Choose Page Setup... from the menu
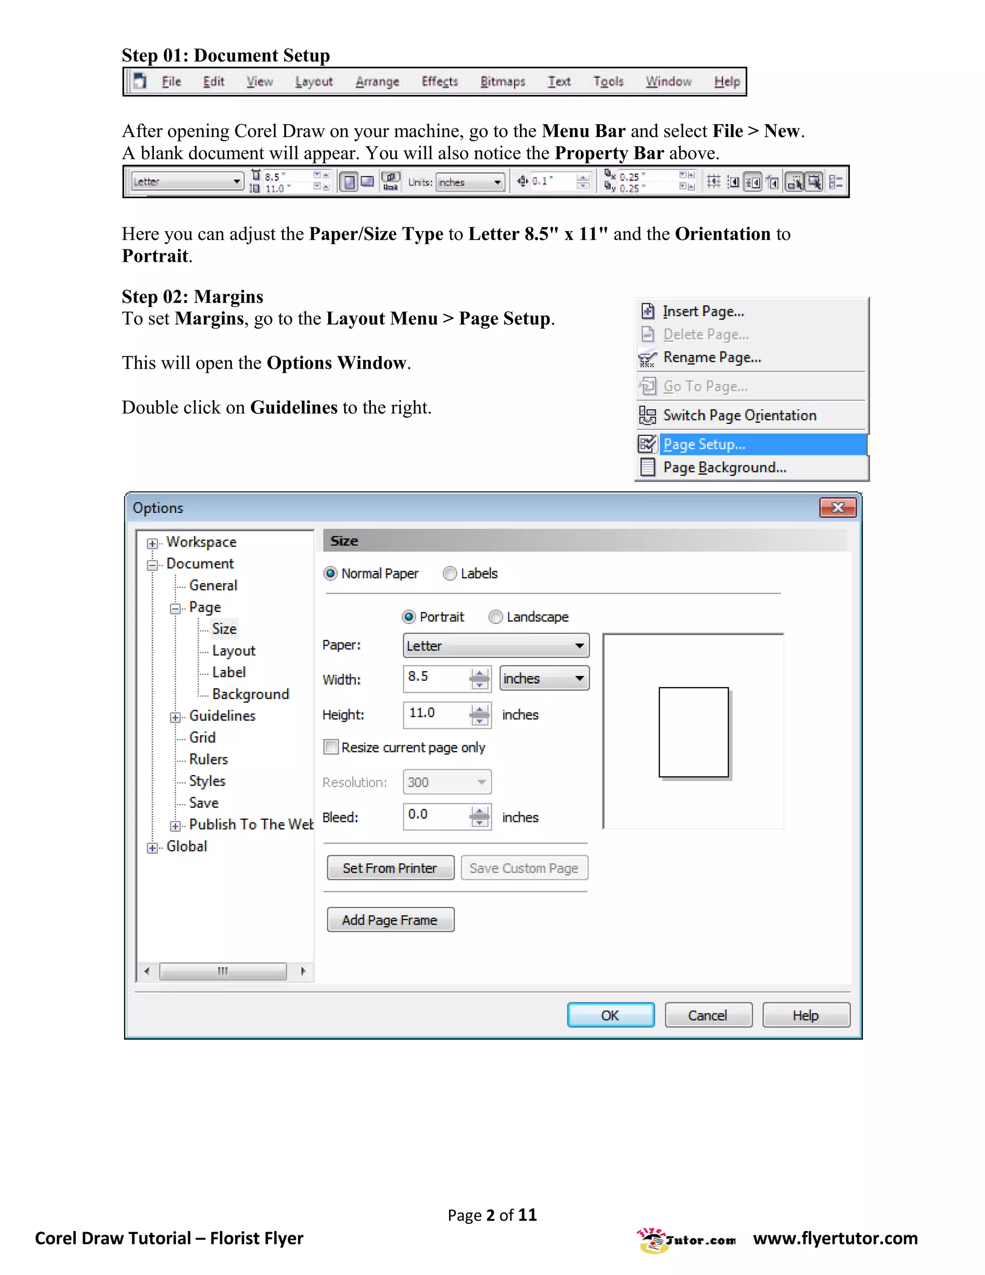Image resolution: width=985 pixels, height=1275 pixels. (x=704, y=444)
